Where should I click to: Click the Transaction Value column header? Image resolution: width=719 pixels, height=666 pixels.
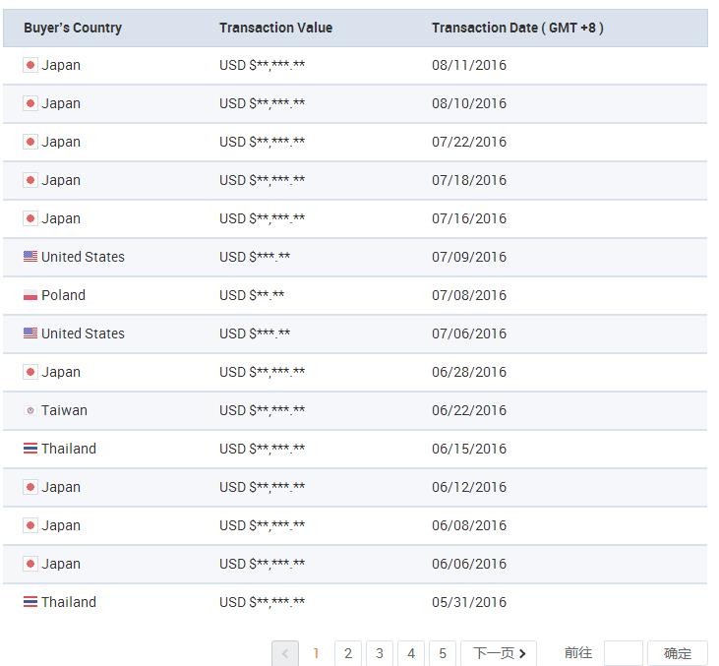click(x=275, y=28)
